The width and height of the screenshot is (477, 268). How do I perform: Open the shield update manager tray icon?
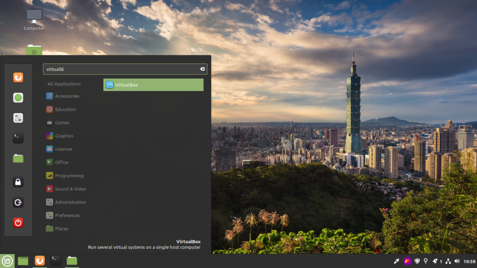417,261
